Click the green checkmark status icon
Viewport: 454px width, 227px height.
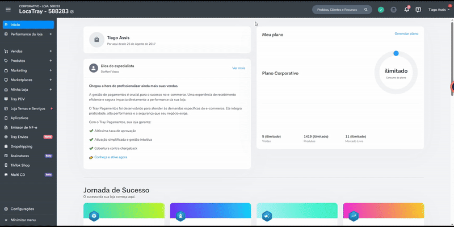point(381,10)
